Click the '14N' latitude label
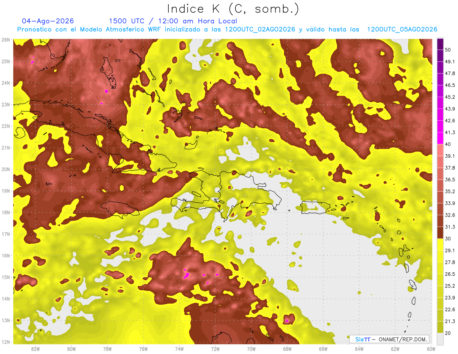458x354 pixels. point(5,299)
